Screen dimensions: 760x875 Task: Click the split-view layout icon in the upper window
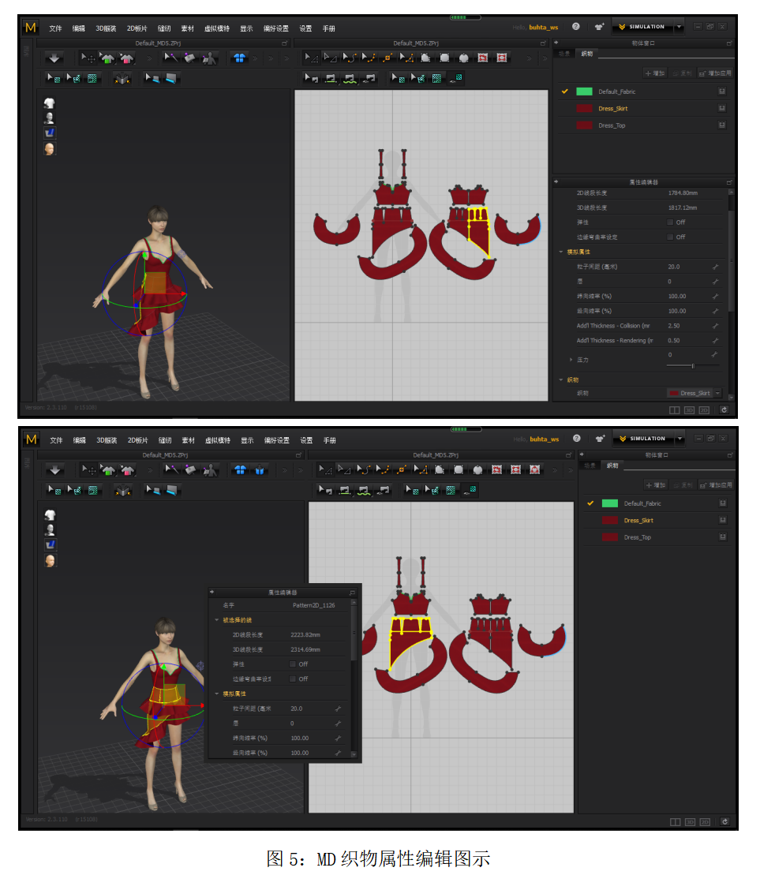pos(674,409)
